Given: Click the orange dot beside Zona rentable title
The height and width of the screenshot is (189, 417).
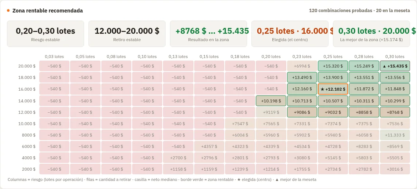Looking at the screenshot, I should [8, 11].
